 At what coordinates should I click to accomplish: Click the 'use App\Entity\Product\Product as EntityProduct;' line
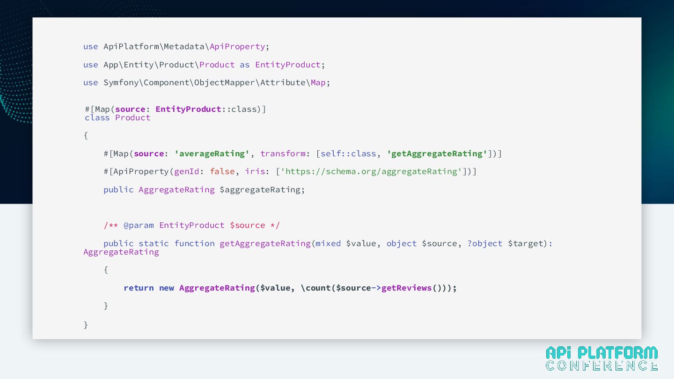pyautogui.click(x=204, y=65)
